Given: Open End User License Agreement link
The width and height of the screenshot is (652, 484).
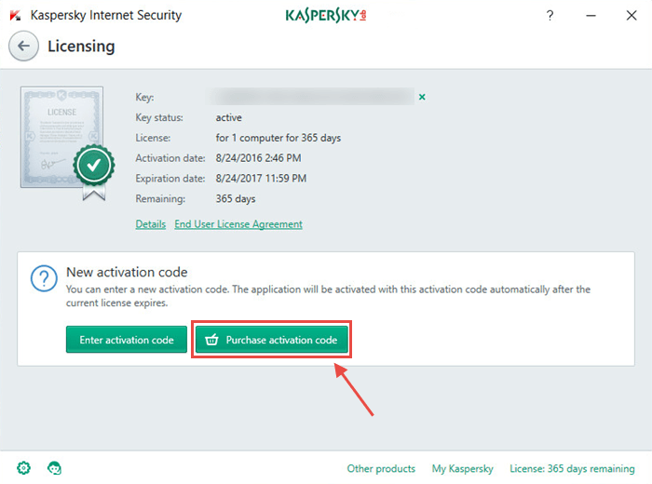Looking at the screenshot, I should [238, 224].
